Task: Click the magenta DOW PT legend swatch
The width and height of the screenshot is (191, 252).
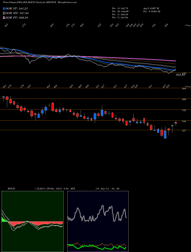Action: point(4,18)
